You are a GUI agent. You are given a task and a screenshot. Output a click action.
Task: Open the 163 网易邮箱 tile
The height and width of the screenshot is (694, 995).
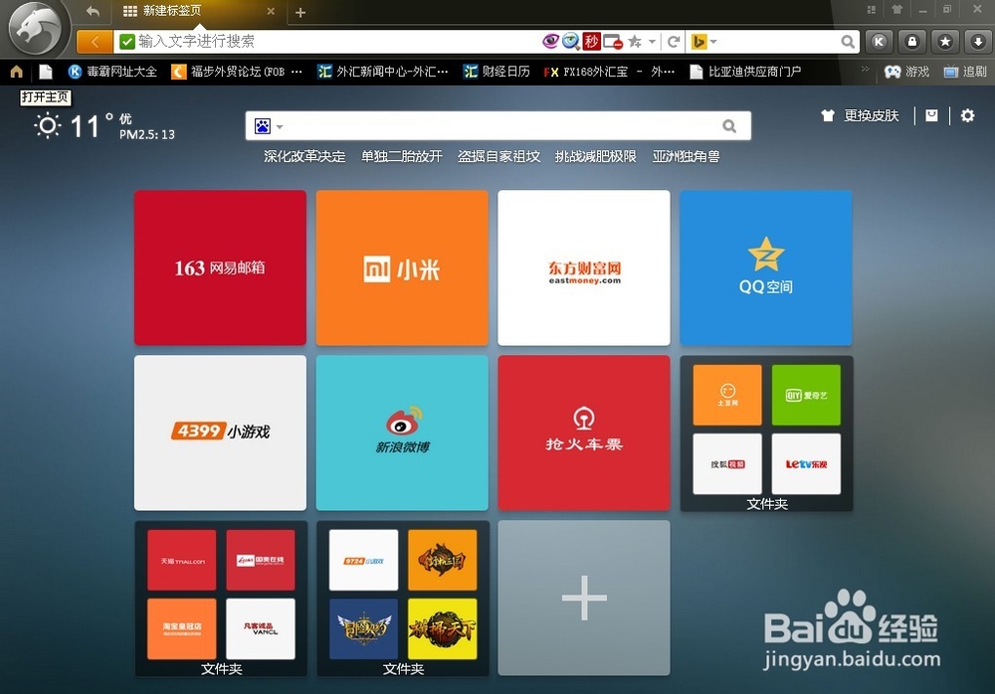(220, 267)
